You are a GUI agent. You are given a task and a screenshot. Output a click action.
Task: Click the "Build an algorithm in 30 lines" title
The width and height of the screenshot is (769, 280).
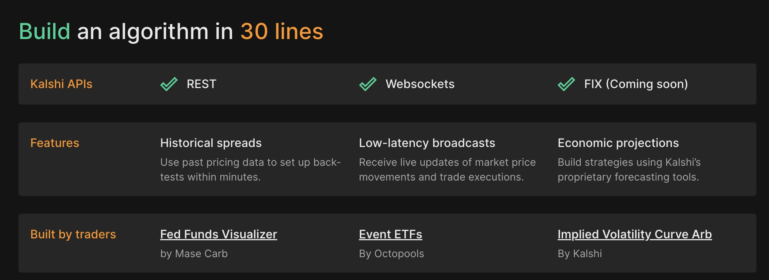[x=171, y=31]
